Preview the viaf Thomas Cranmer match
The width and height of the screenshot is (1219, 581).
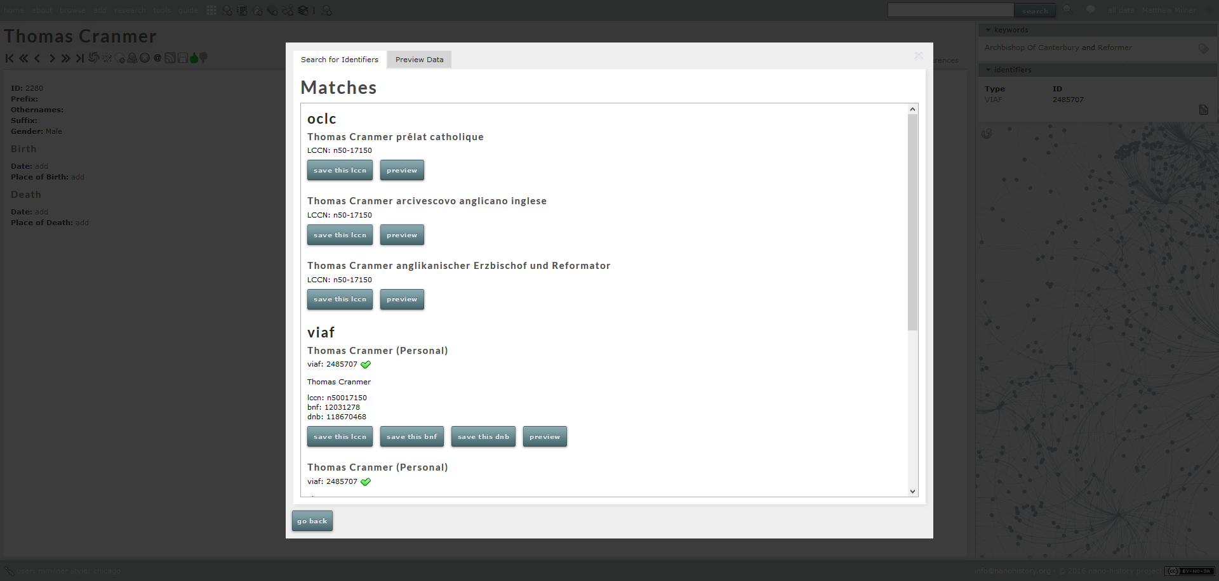(x=545, y=436)
